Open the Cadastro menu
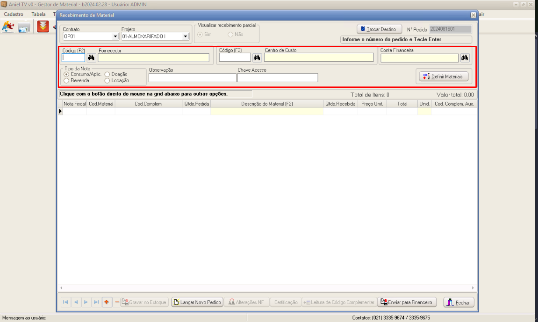The height and width of the screenshot is (322, 538). pyautogui.click(x=14, y=14)
